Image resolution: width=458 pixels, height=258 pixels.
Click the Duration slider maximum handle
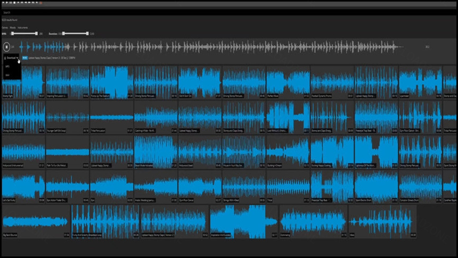click(87, 34)
